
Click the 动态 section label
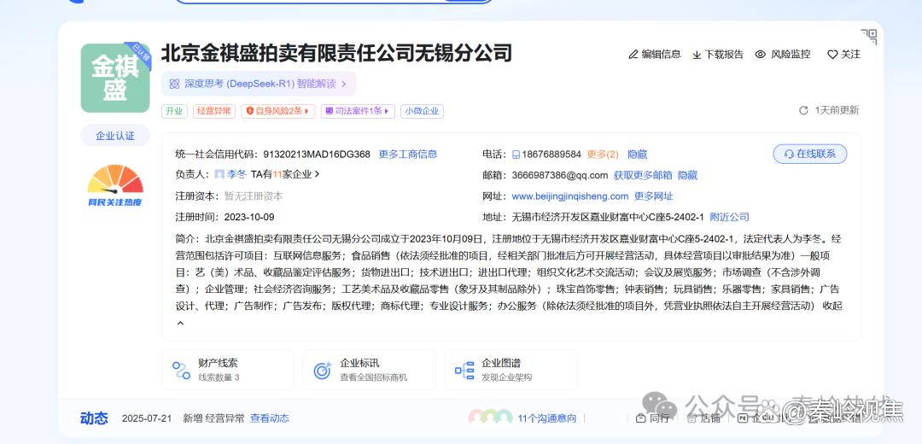[x=94, y=418]
